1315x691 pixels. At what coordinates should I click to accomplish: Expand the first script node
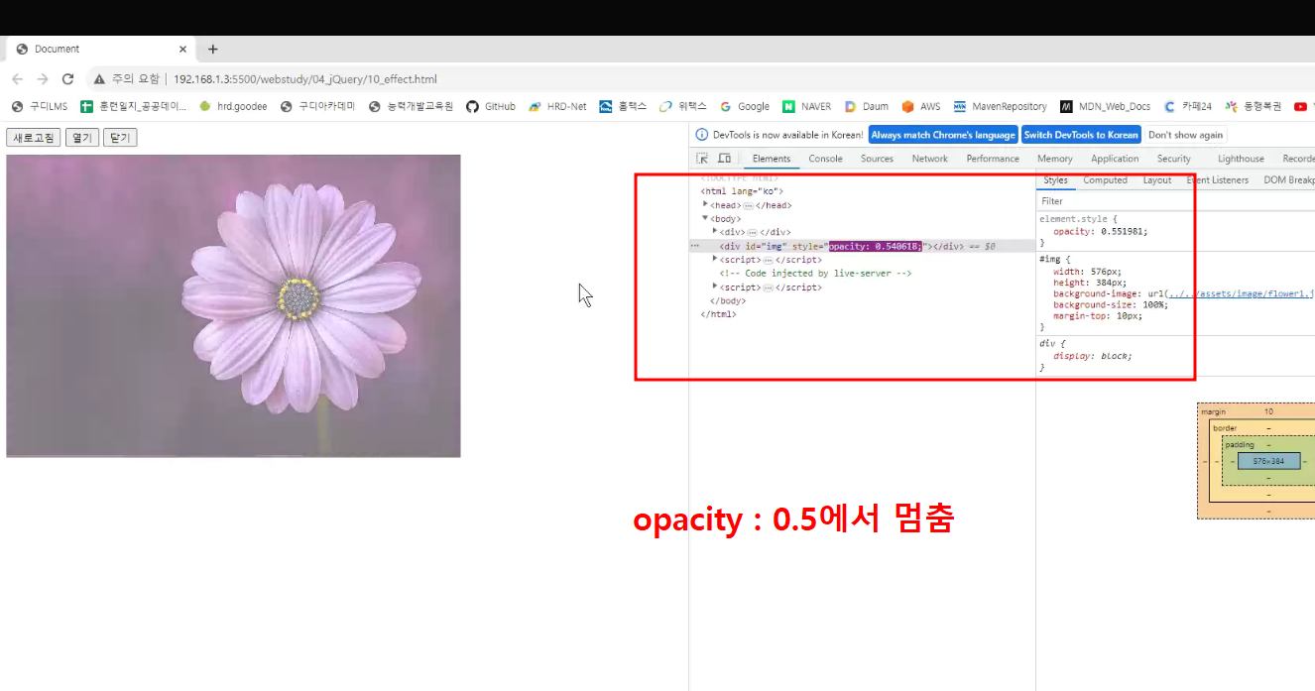point(715,259)
